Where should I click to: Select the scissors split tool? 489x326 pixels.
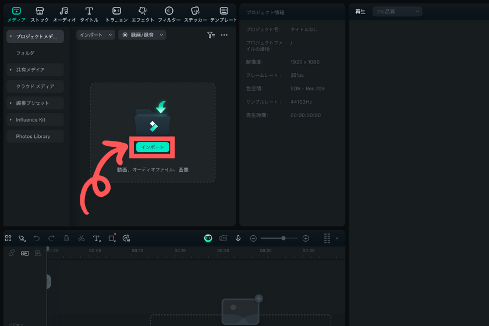pos(81,238)
